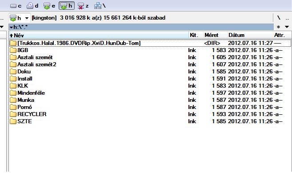Select the Install shortcut icon
The height and width of the screenshot is (173, 292).
(13, 78)
